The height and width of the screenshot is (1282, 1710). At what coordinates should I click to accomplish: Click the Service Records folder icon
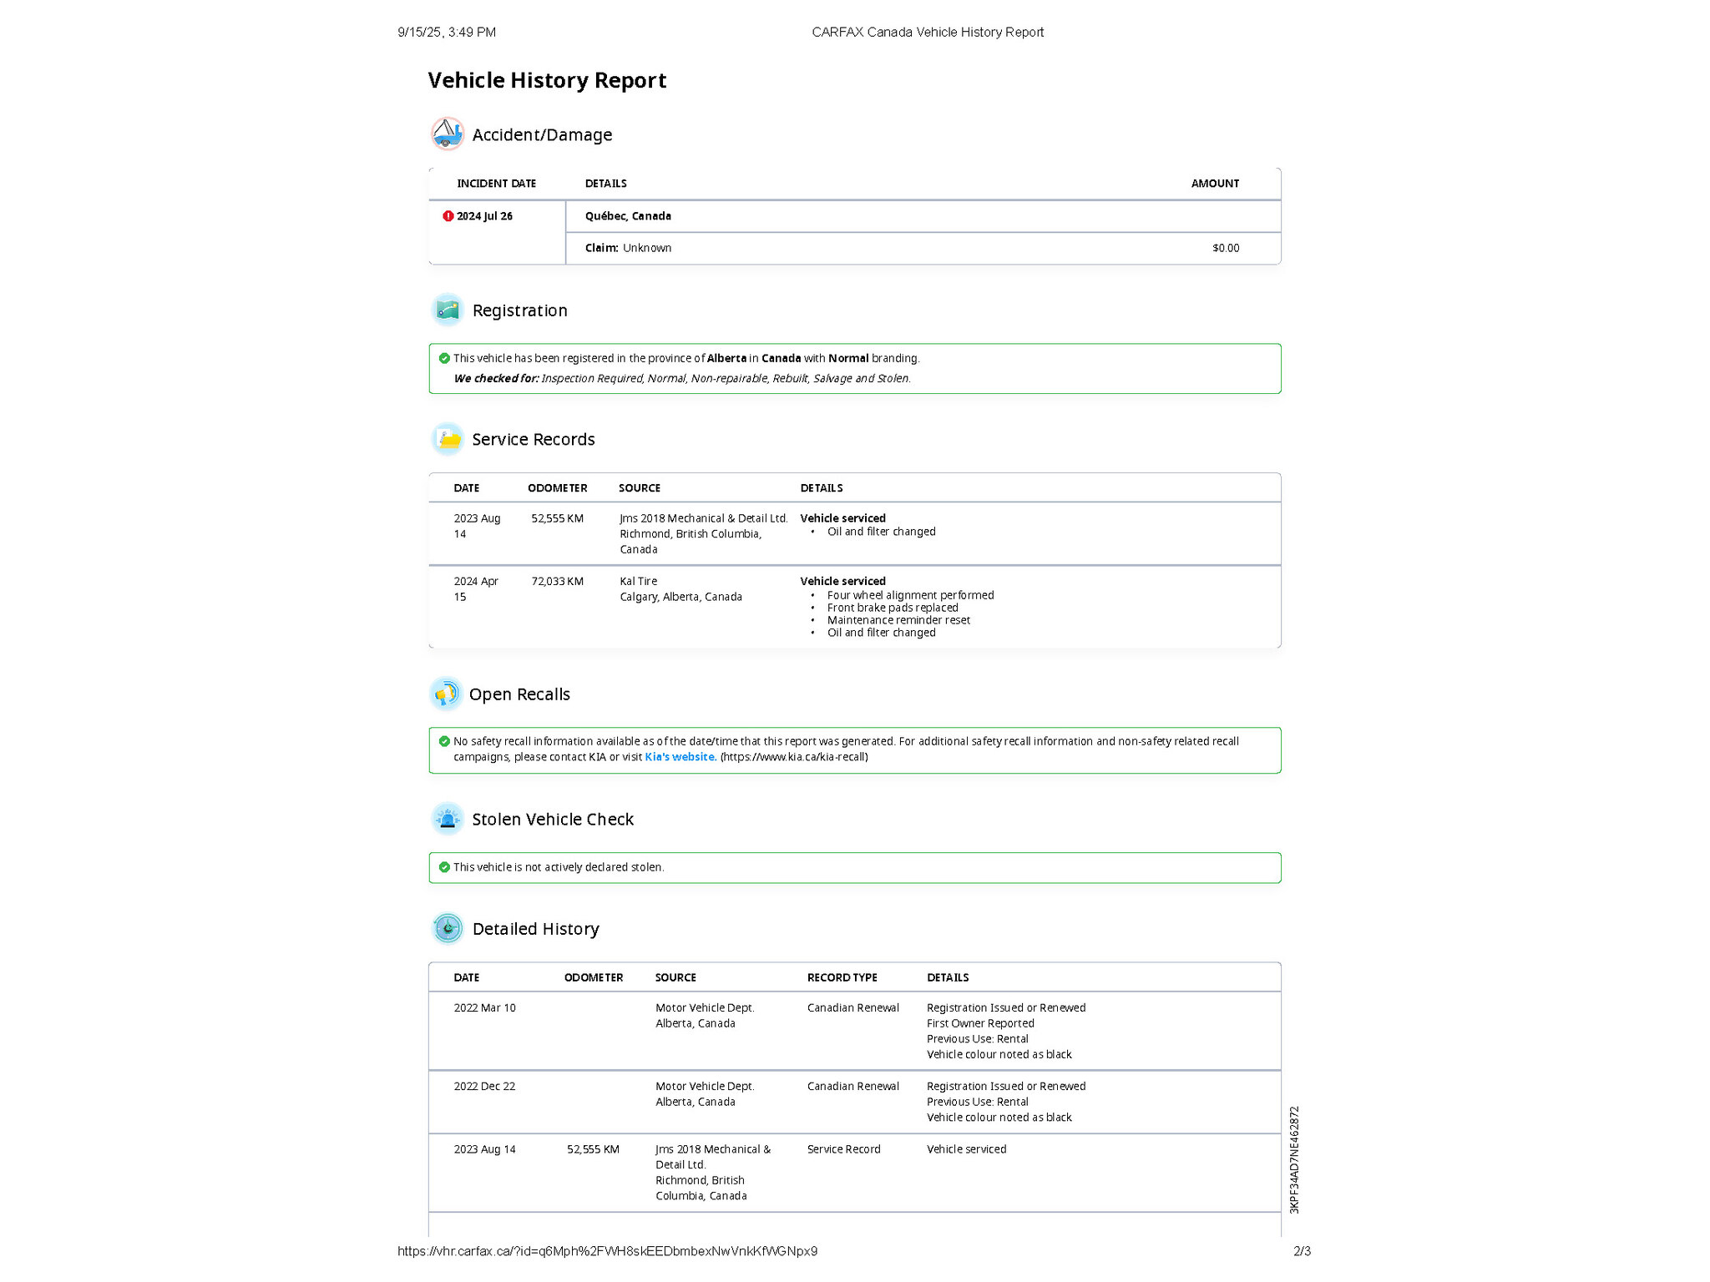pos(448,439)
